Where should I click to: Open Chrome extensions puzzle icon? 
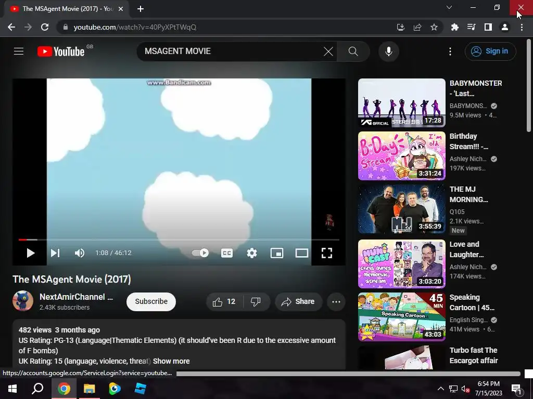tap(455, 27)
